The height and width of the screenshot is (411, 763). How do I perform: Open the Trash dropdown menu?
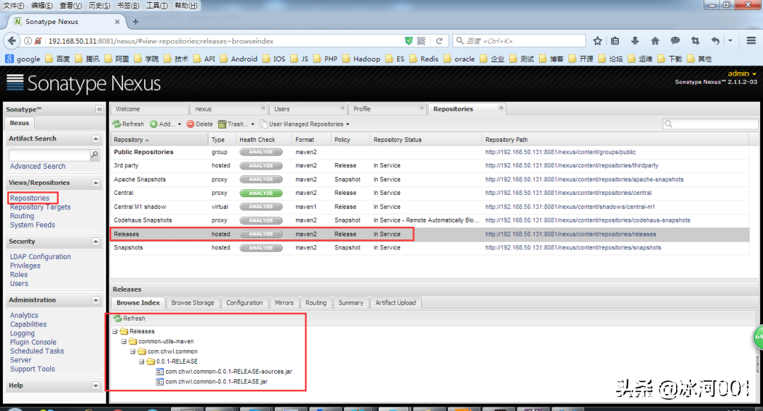(237, 124)
